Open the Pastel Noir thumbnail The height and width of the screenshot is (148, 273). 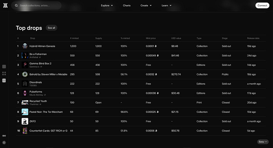point(25,112)
